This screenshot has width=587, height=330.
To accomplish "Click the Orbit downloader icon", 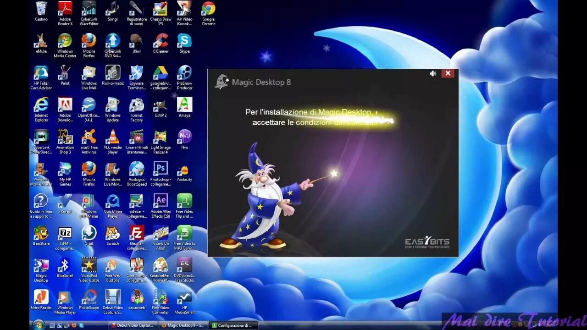I will pyautogui.click(x=89, y=236).
